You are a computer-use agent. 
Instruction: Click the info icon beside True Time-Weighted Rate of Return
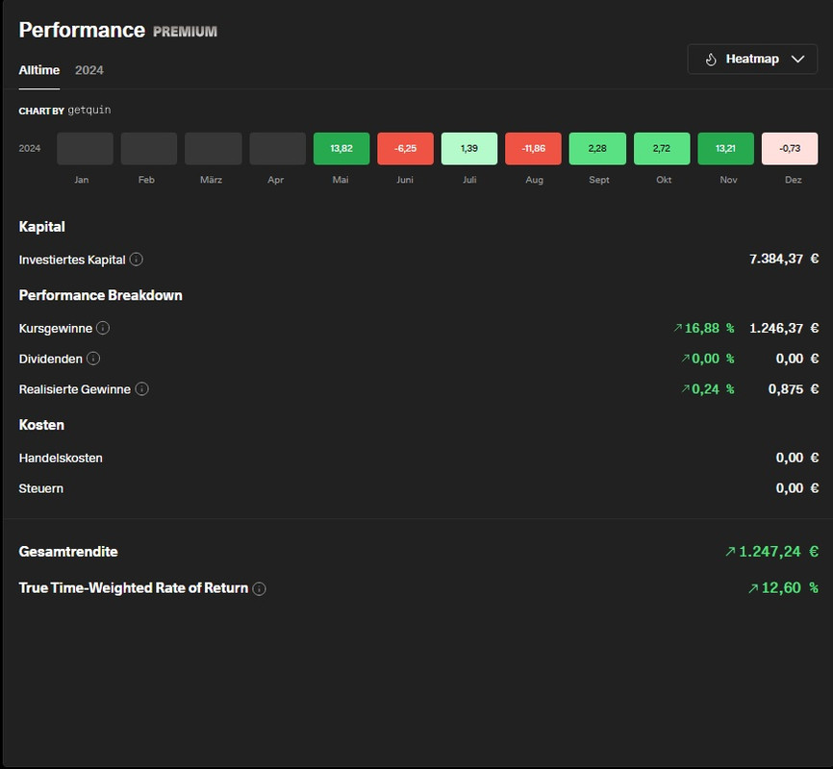click(260, 588)
